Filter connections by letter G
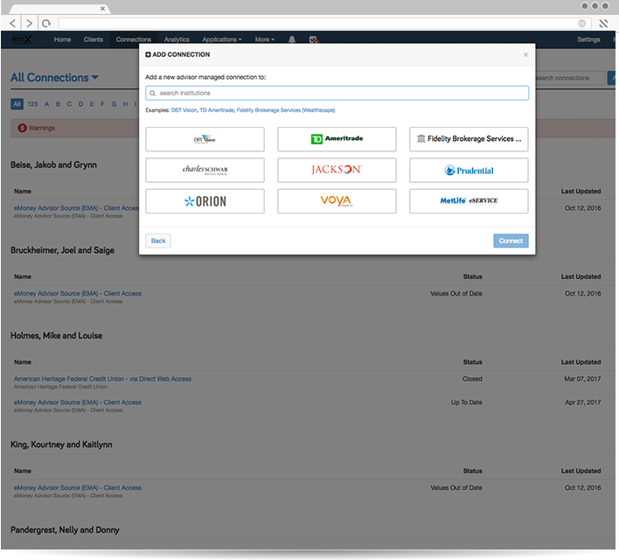The image size is (619, 560). click(x=114, y=104)
